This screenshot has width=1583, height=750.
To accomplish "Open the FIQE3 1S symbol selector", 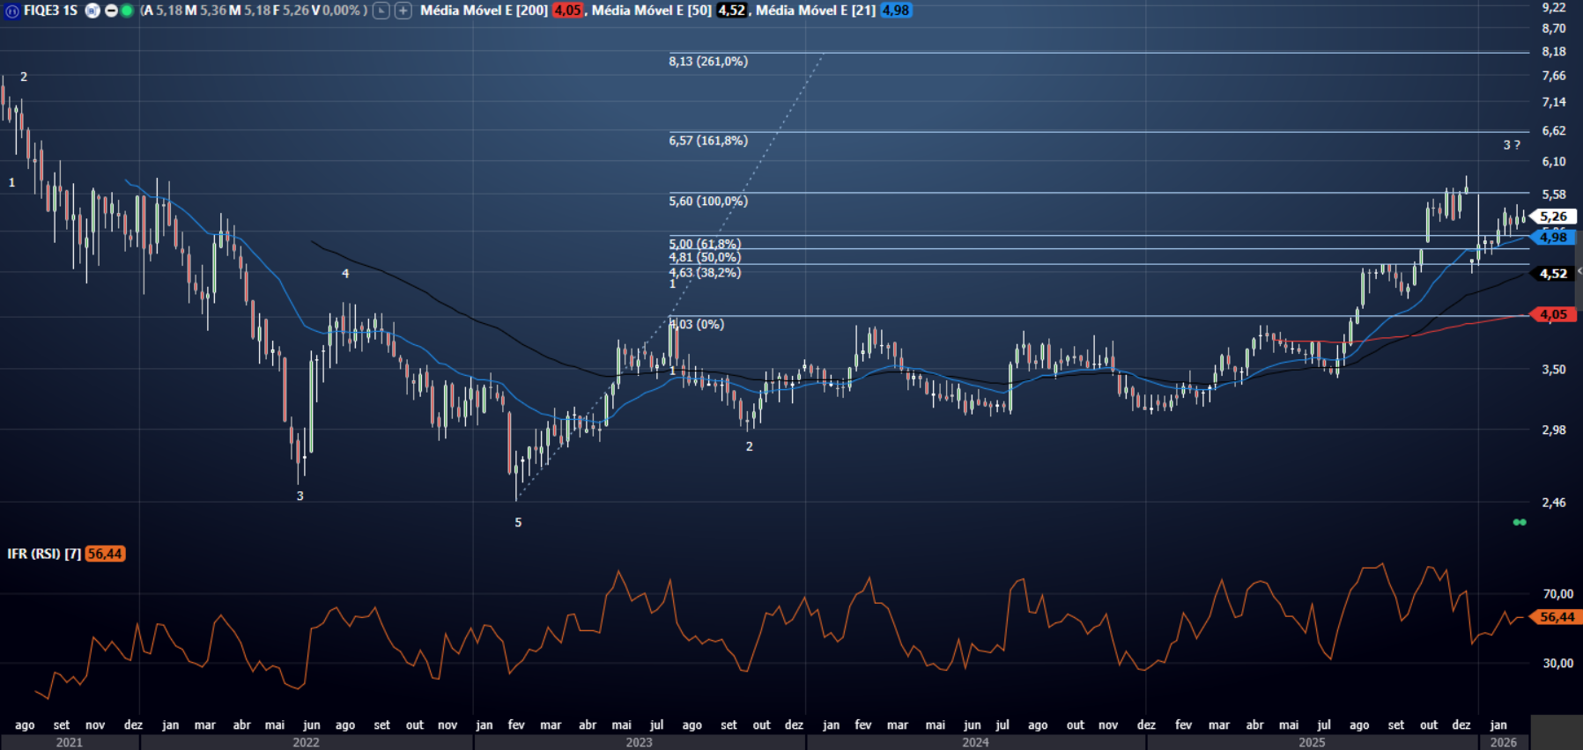I will (x=51, y=11).
